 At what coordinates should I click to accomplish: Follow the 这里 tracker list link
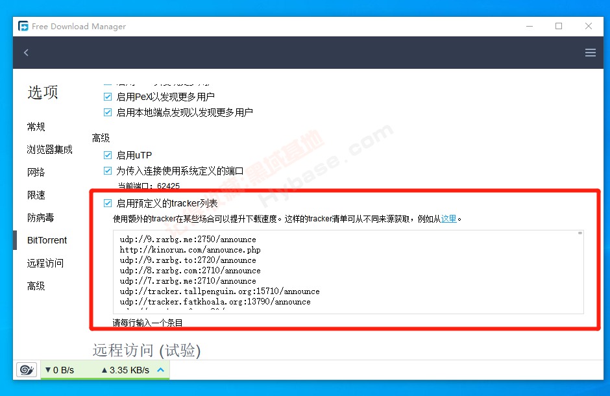(x=448, y=219)
